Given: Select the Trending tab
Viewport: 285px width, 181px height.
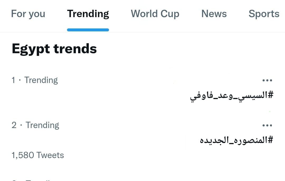Looking at the screenshot, I should 88,14.
